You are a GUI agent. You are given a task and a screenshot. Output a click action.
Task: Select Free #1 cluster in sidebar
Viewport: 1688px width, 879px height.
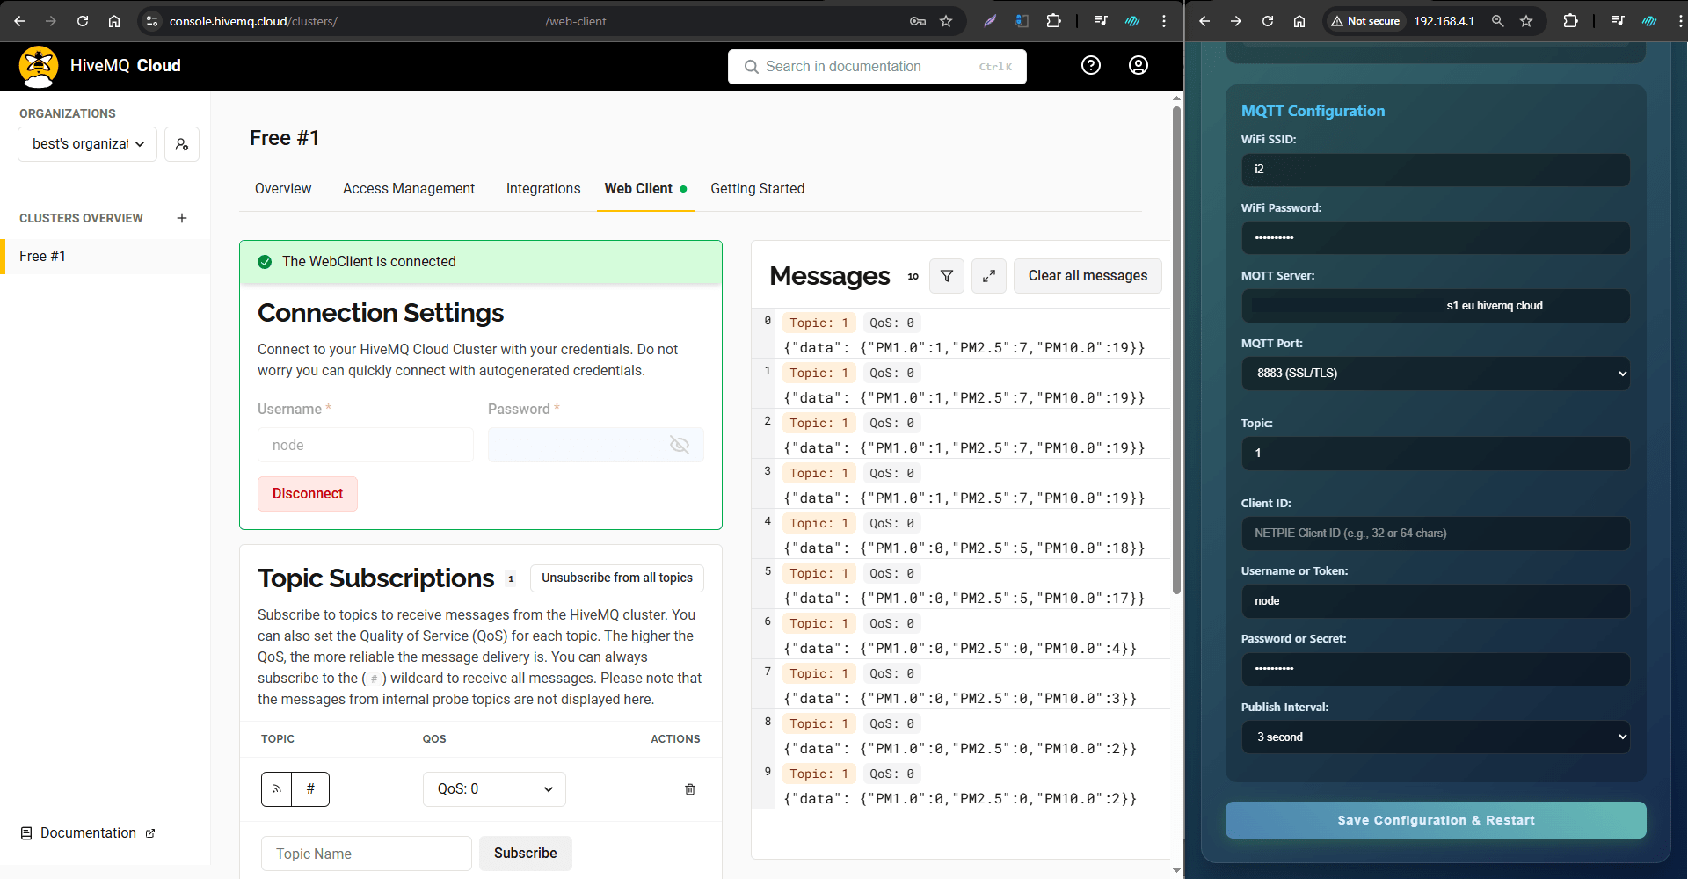[105, 257]
